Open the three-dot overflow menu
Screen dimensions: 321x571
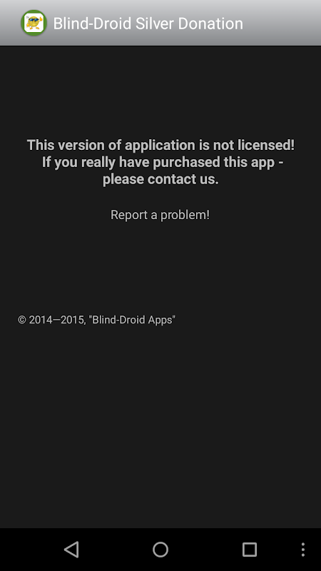coord(302,549)
